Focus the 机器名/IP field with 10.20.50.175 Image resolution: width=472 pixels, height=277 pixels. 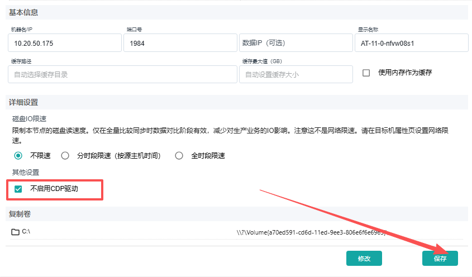coord(65,43)
